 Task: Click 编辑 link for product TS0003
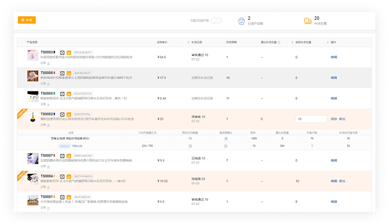pyautogui.click(x=333, y=57)
